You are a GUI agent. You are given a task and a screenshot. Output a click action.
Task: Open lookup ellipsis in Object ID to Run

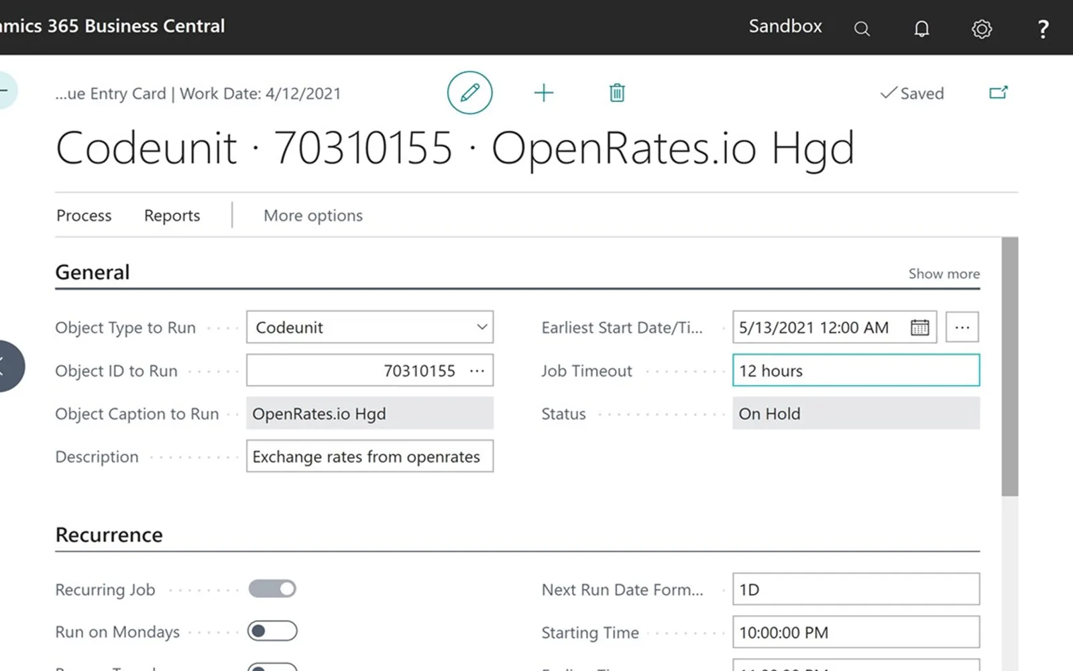click(x=477, y=371)
